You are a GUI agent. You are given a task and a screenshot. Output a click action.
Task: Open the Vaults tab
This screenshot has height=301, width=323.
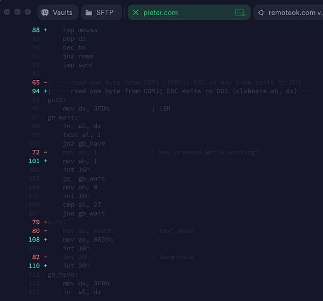click(58, 12)
